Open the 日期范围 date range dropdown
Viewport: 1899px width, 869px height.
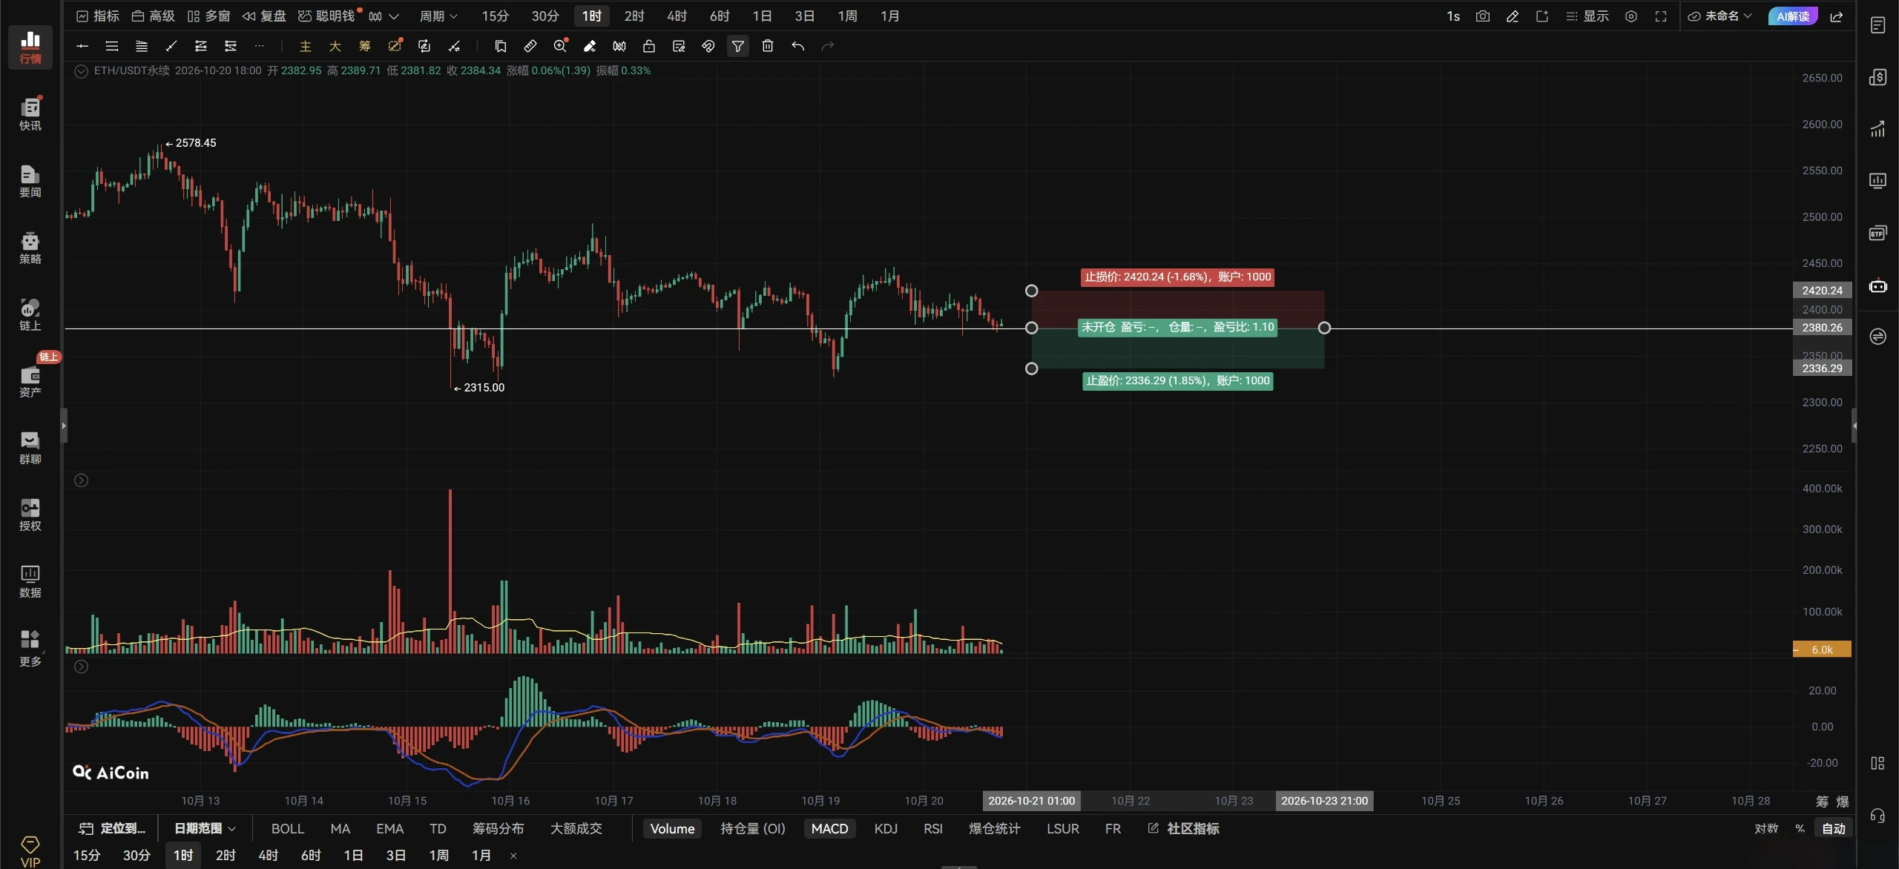click(205, 828)
